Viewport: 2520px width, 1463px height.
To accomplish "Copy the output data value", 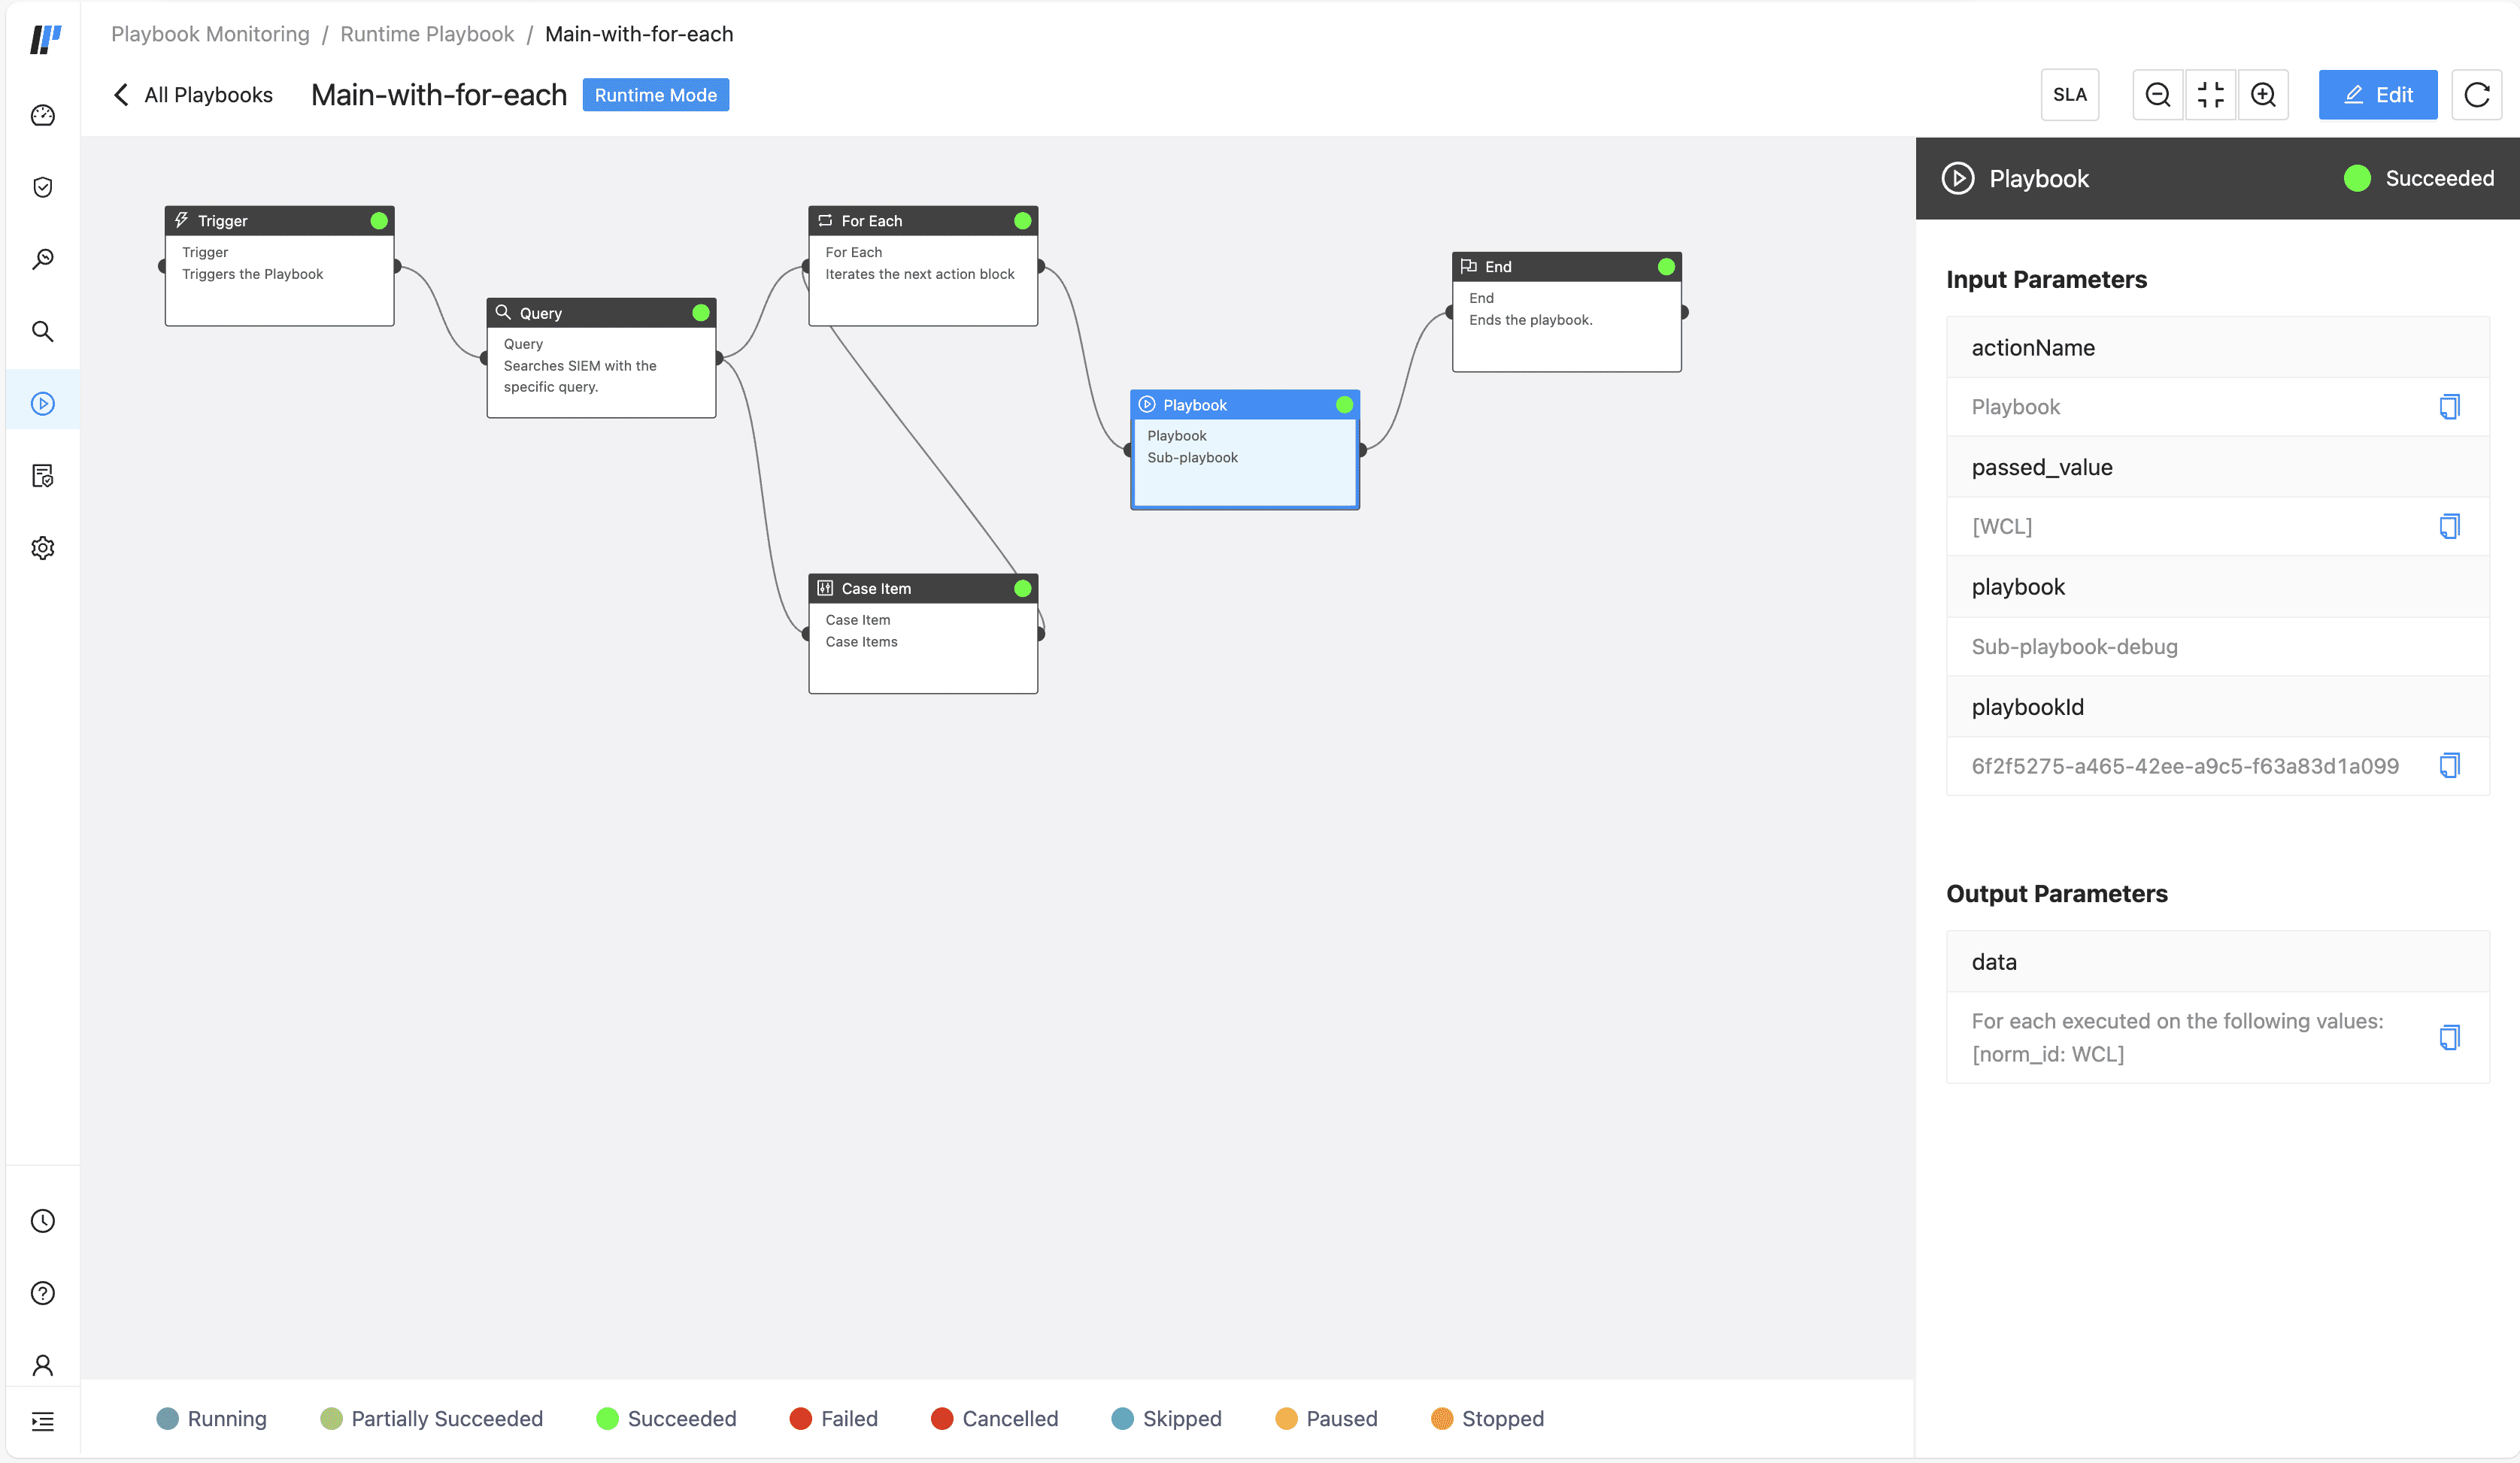I will [2449, 1037].
